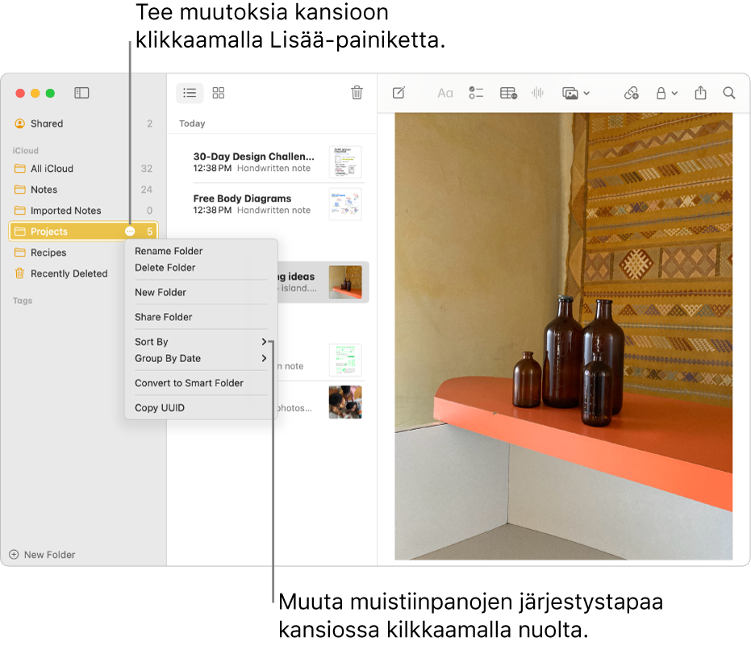Toggle the sidebar visibility
The height and width of the screenshot is (646, 751).
(x=81, y=94)
